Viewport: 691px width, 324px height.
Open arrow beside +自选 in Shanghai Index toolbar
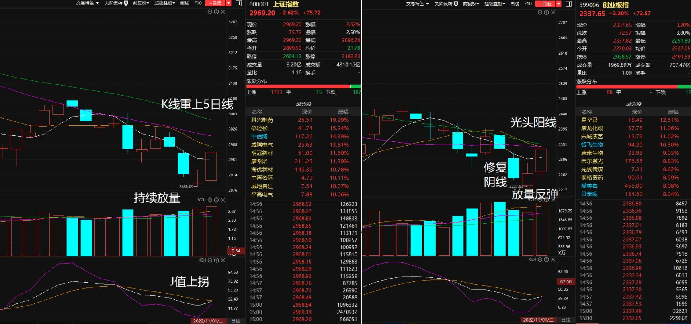click(229, 3)
